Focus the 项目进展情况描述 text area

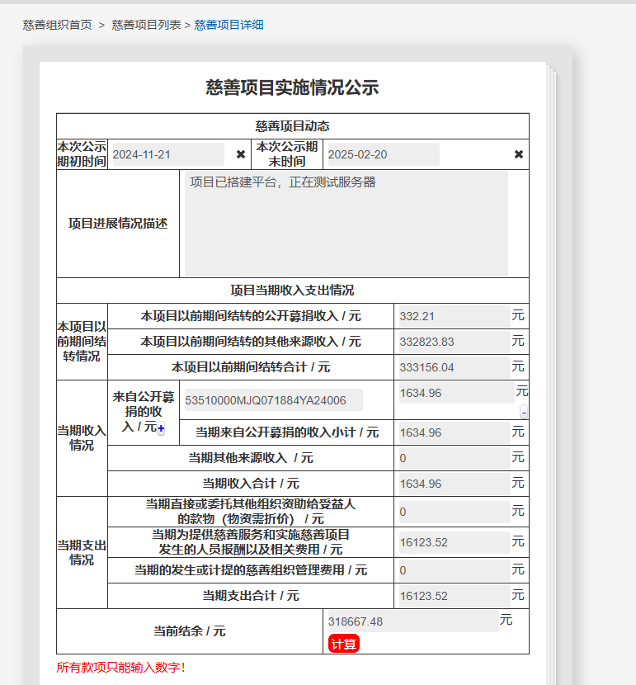pos(346,224)
